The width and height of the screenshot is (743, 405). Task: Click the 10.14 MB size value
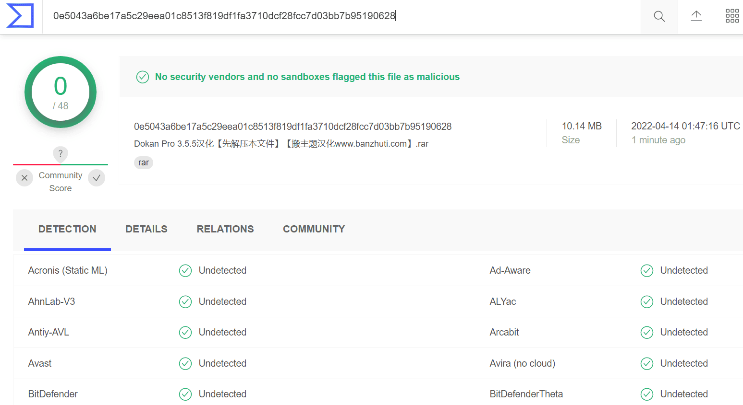pyautogui.click(x=582, y=126)
